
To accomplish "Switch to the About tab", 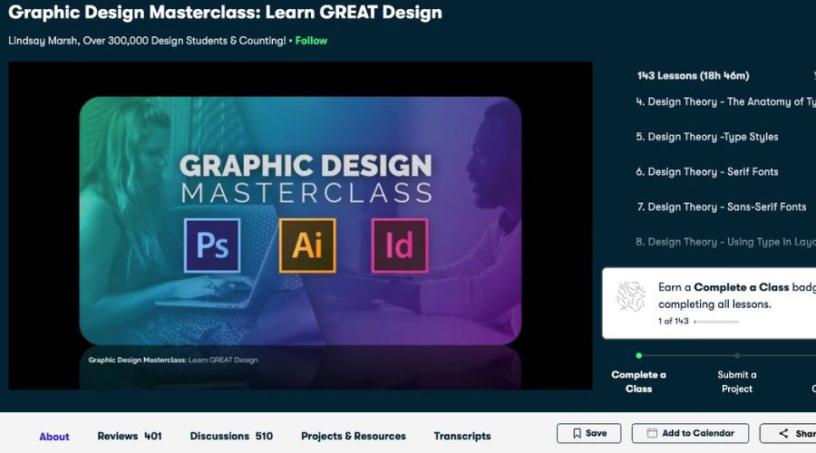I will click(x=54, y=437).
